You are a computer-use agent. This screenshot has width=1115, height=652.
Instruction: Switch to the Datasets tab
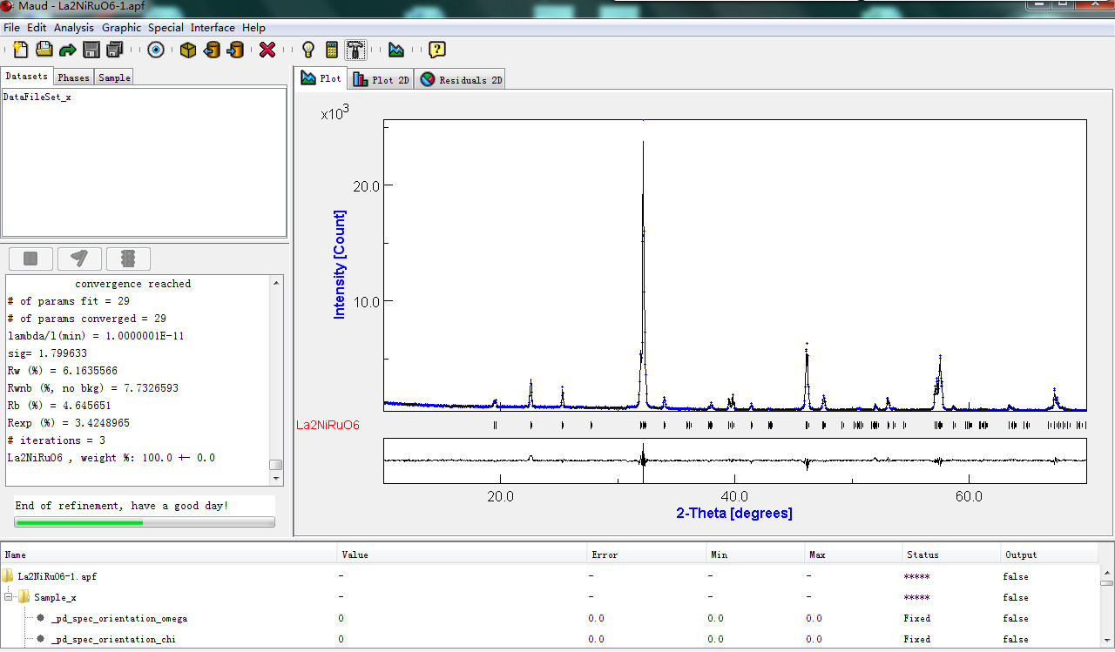[27, 77]
